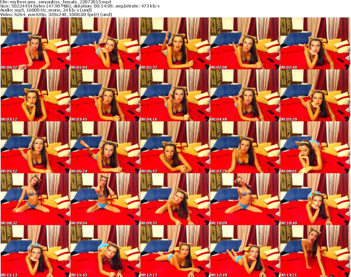Pick the frame stamped 00:06:57

[175, 148]
